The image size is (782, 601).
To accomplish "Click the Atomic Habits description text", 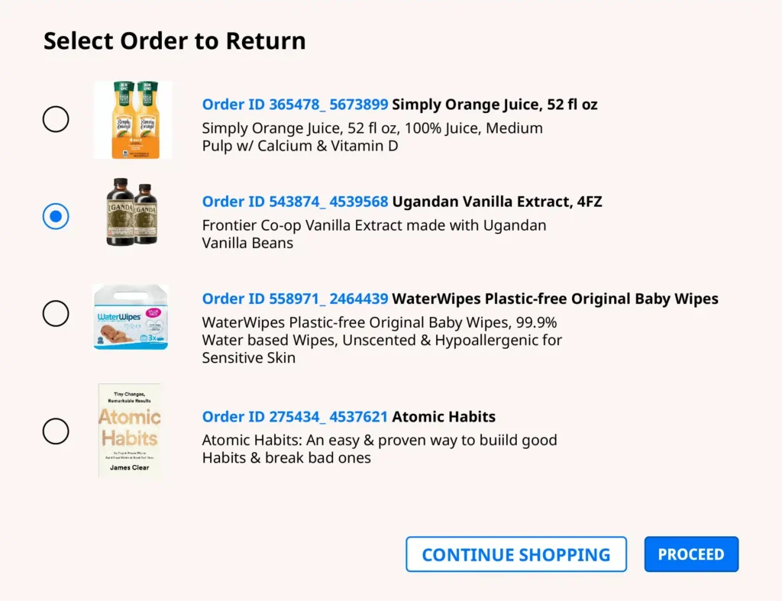I will 380,449.
